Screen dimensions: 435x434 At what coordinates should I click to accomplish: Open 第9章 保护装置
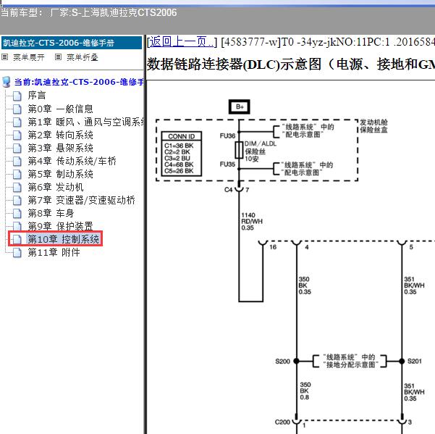tap(60, 226)
